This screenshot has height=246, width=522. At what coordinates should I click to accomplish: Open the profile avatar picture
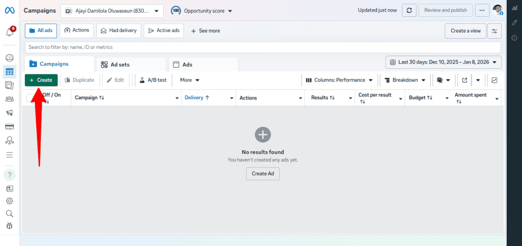(498, 10)
